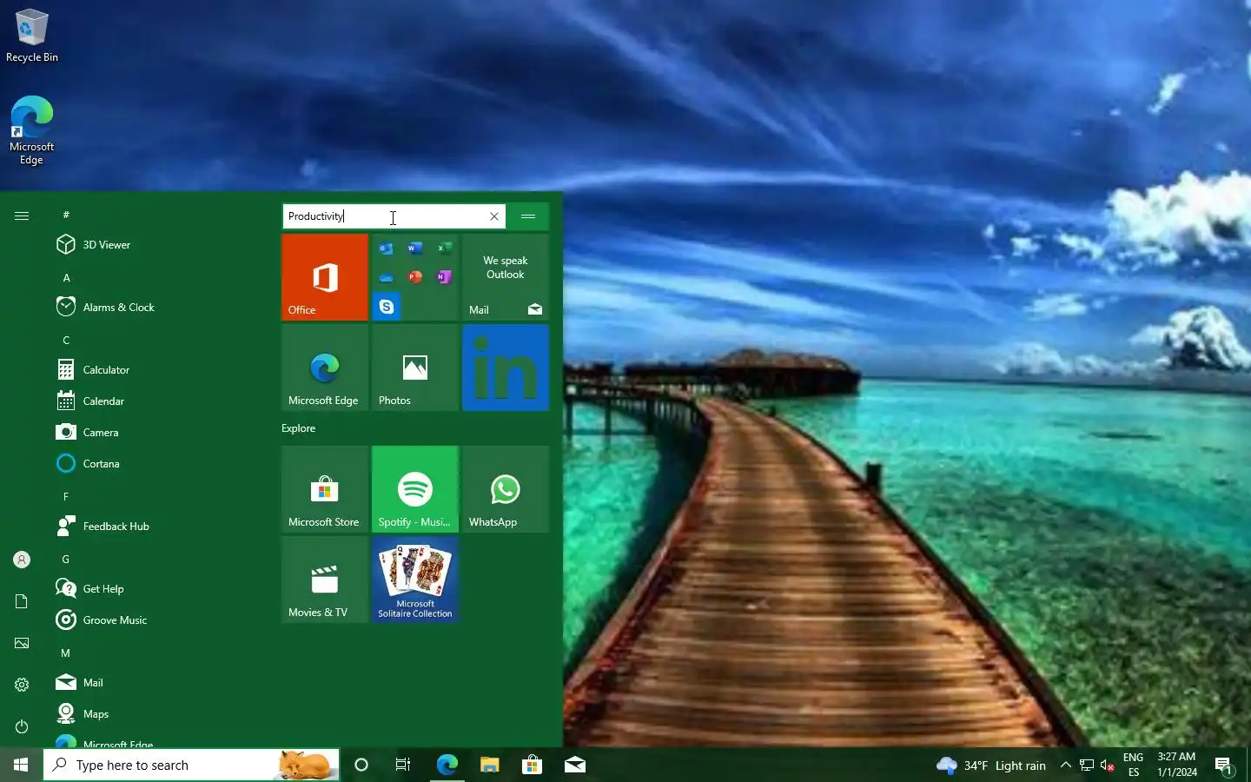
Task: Open OneNote from the Office folder tile
Action: [444, 277]
